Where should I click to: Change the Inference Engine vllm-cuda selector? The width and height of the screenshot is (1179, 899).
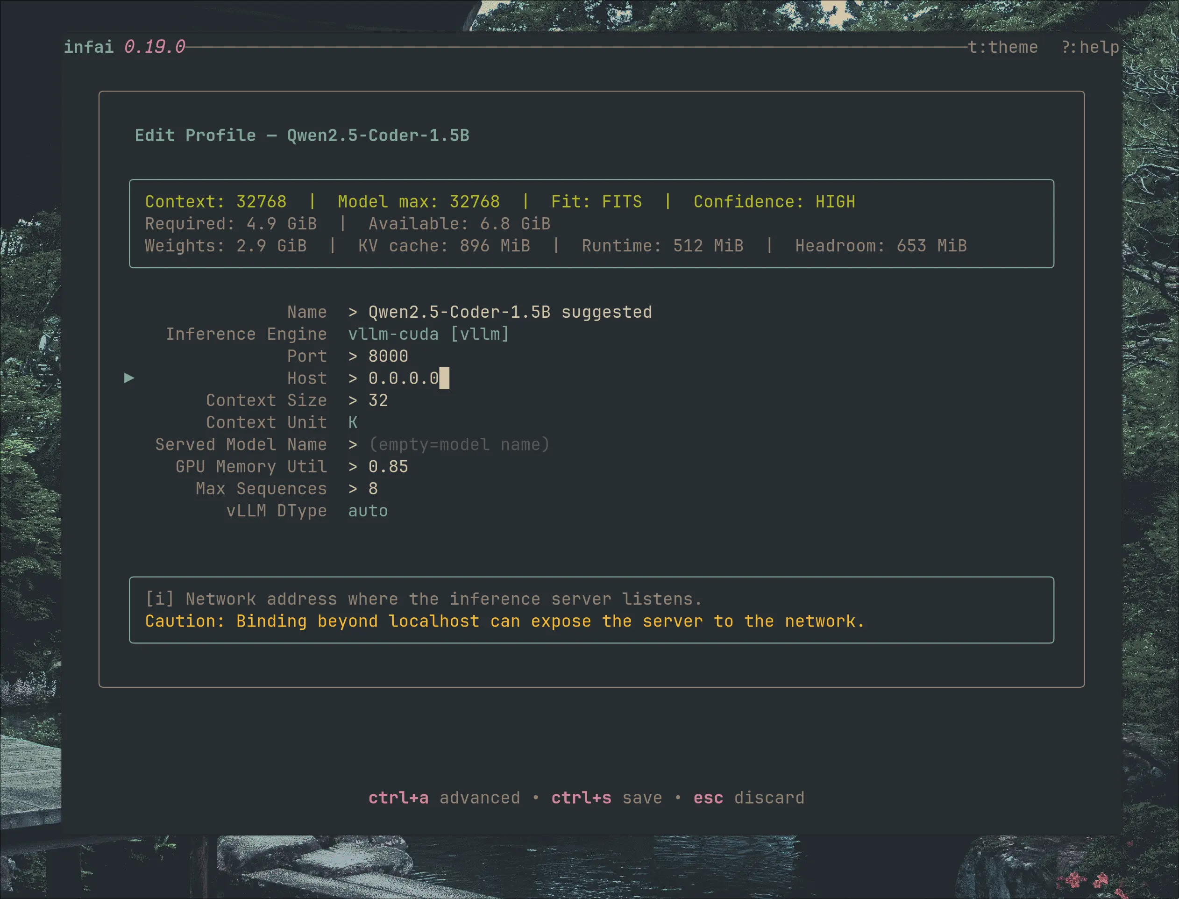coord(428,334)
